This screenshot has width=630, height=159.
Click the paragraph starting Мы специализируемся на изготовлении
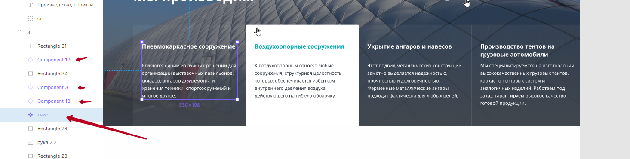(x=527, y=84)
